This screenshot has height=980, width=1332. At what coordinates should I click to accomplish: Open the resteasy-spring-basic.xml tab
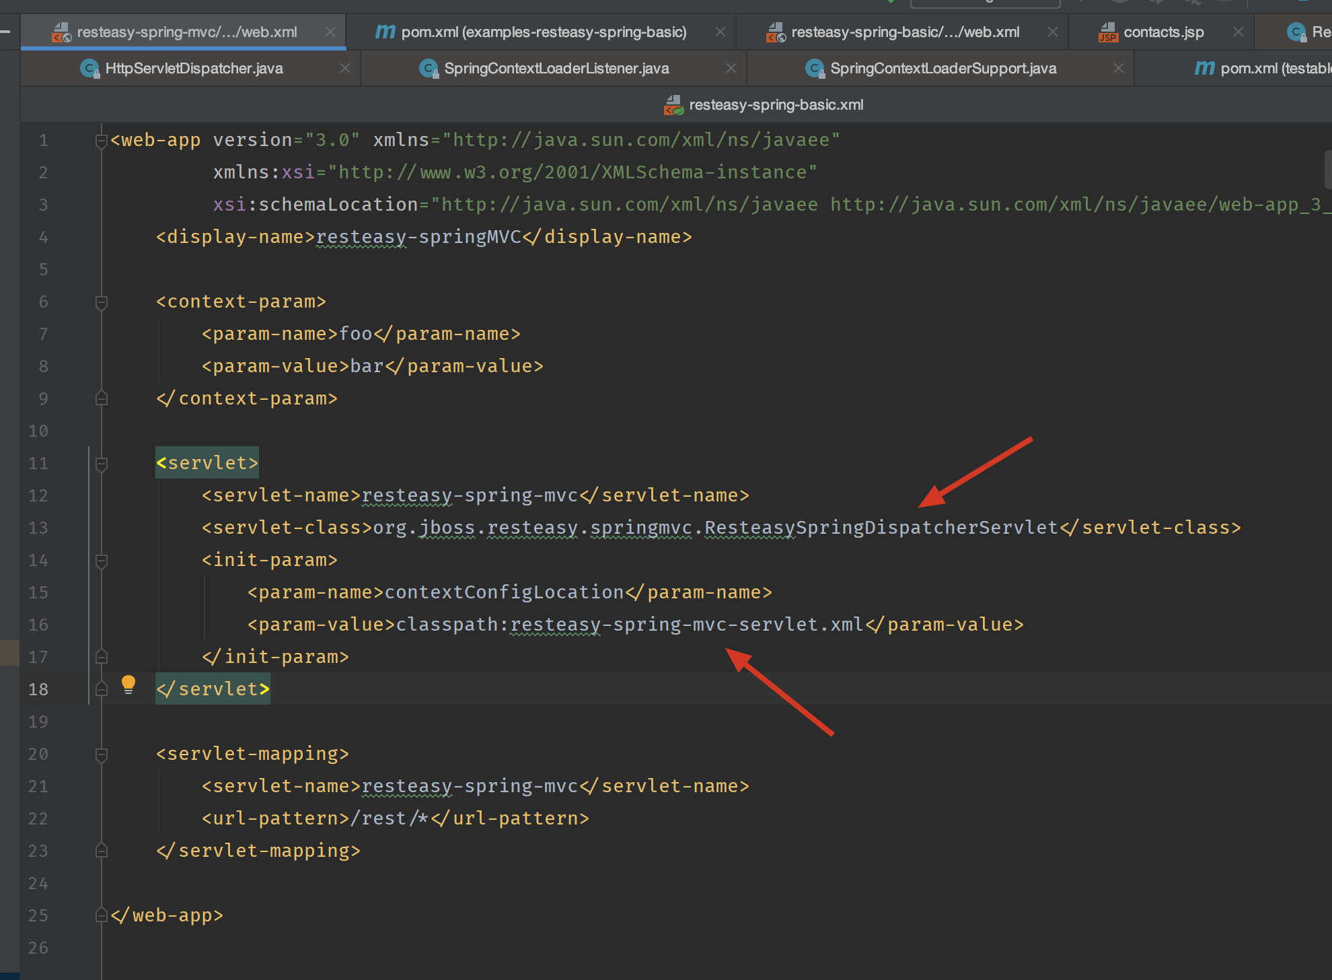776,104
